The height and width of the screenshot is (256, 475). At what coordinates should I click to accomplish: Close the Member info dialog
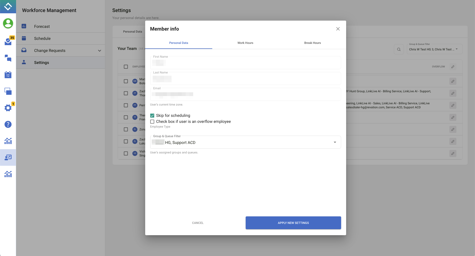tap(338, 29)
